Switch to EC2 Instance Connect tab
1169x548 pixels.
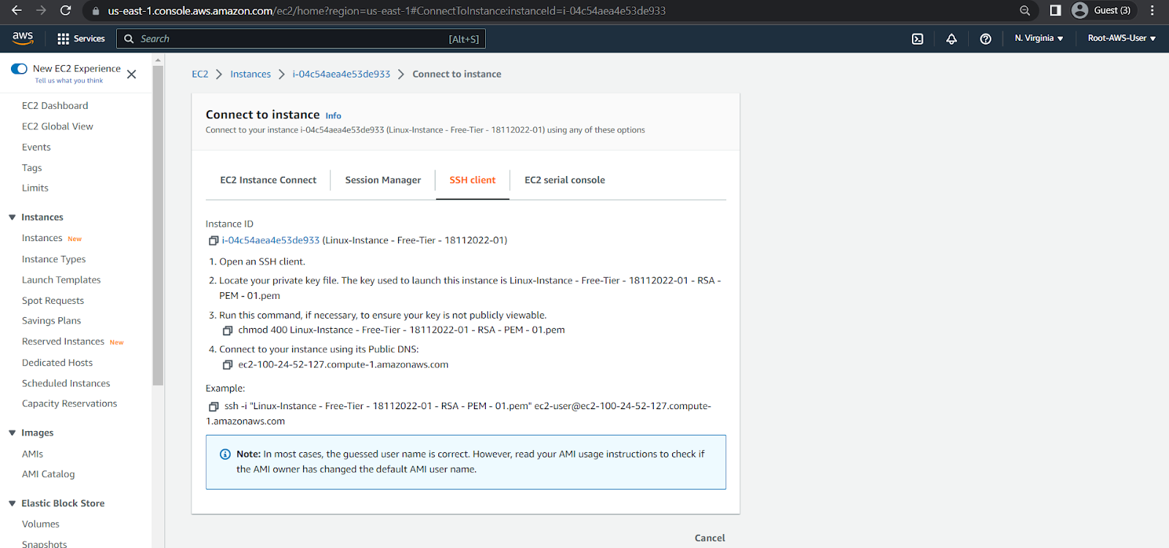(x=268, y=180)
